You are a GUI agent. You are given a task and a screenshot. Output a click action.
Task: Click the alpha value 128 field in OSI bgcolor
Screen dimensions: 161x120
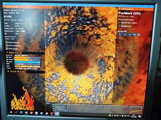click(134, 35)
